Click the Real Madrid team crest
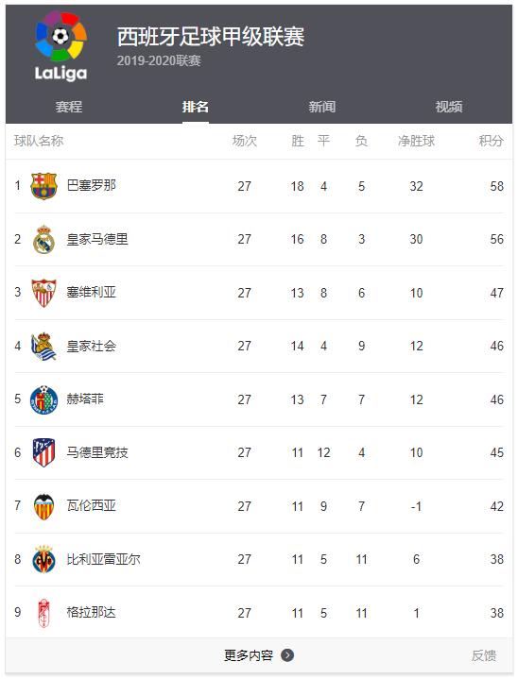This screenshot has width=518, height=679. click(x=43, y=240)
